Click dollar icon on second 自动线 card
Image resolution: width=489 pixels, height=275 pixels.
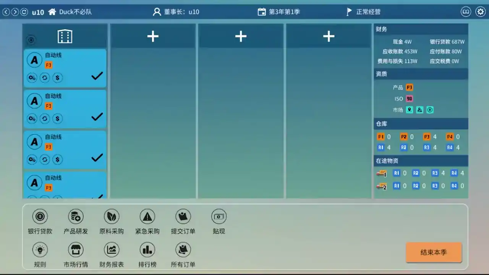pos(57,119)
